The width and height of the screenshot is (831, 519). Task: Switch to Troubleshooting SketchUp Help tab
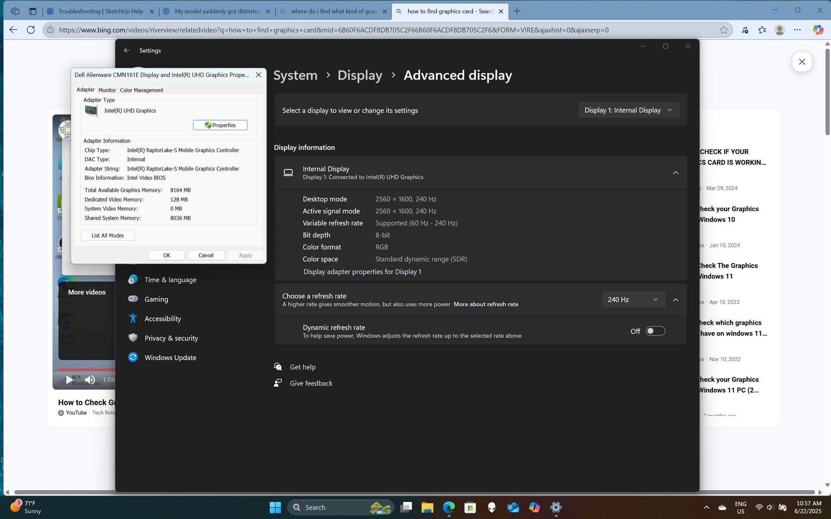coord(101,11)
